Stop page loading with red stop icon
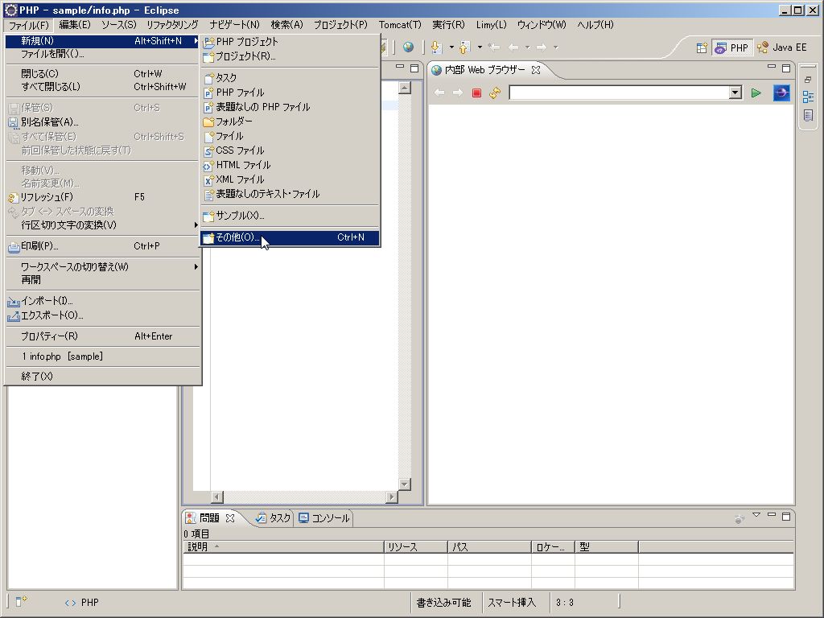Screen dimensions: 824x618 tap(476, 93)
